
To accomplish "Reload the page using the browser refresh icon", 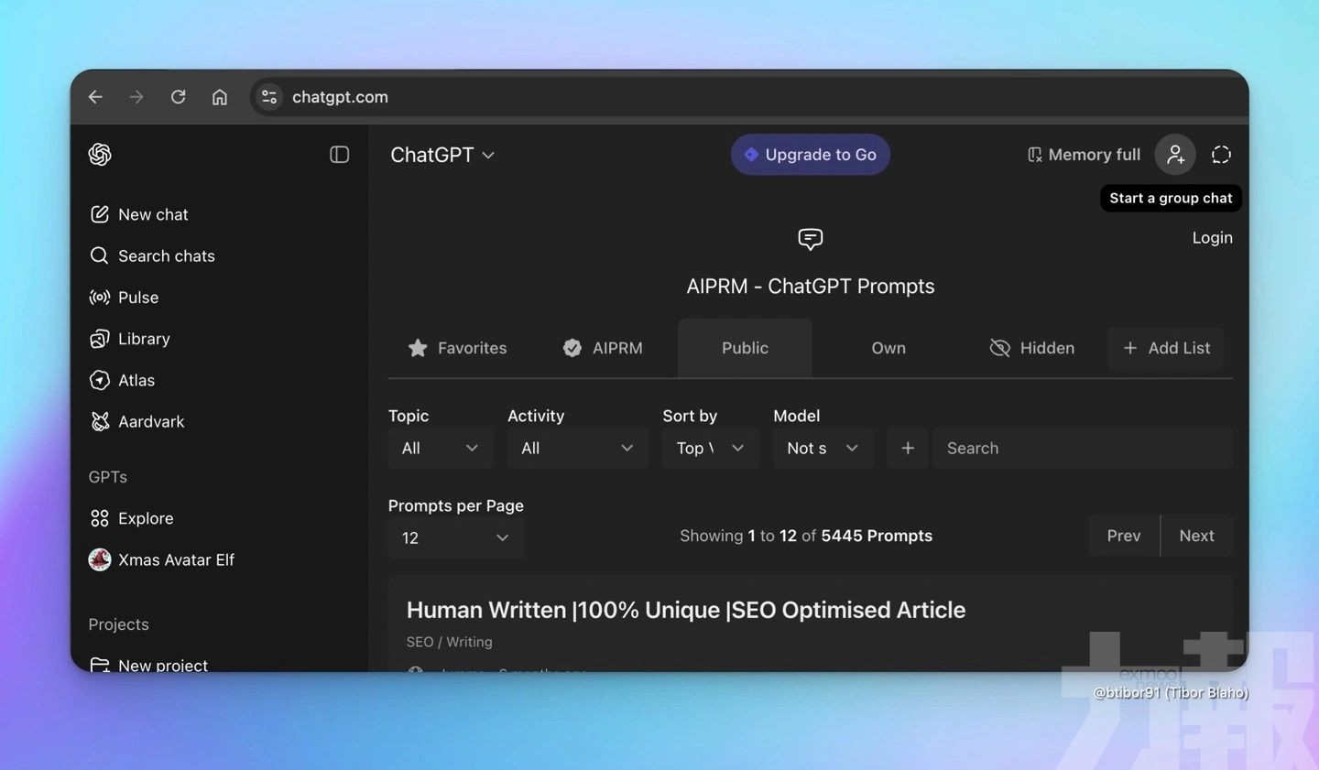I will [x=178, y=96].
